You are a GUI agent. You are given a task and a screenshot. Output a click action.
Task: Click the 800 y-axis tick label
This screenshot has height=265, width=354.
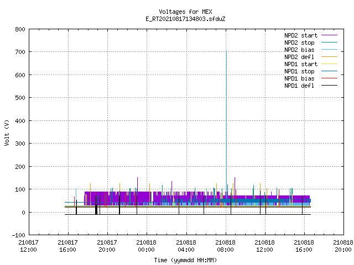[x=20, y=29]
